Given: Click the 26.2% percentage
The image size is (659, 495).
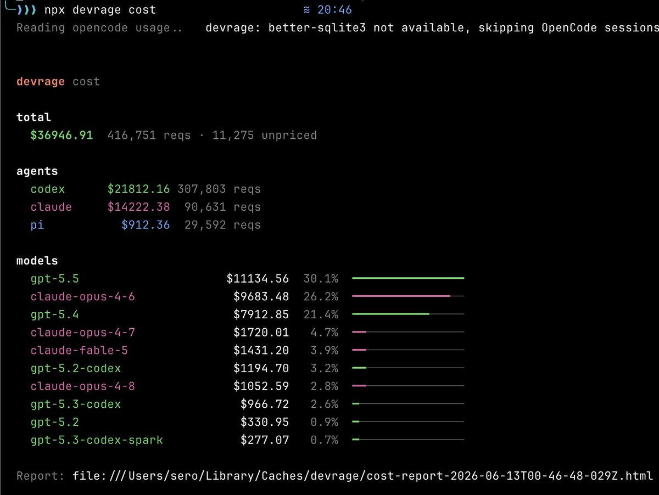Looking at the screenshot, I should coord(321,297).
